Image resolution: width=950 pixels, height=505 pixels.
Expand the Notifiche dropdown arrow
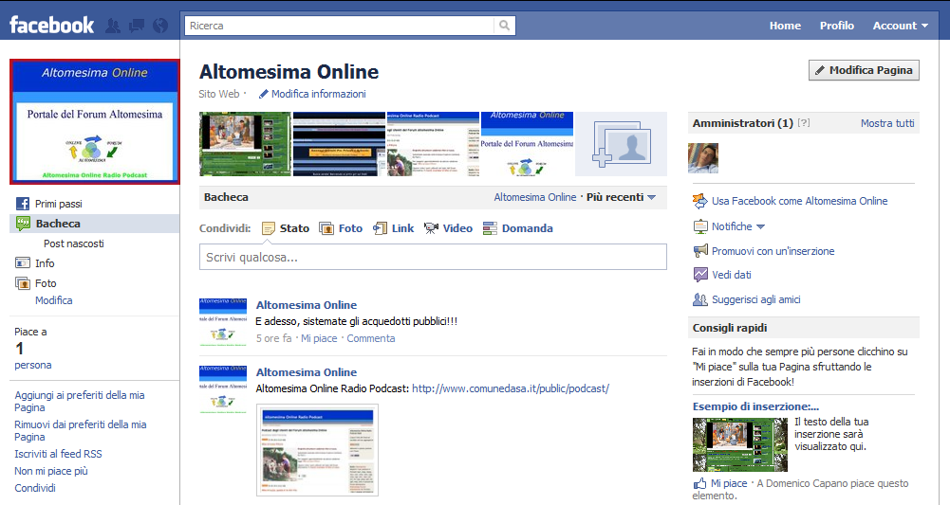coord(760,226)
